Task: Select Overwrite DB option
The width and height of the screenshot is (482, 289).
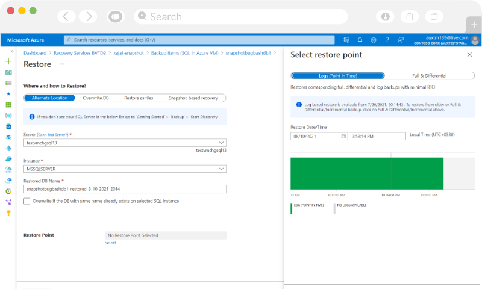Action: tap(96, 98)
